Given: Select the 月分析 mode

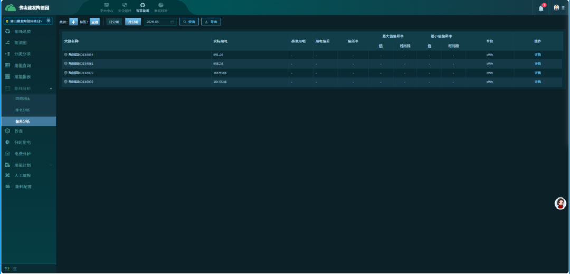Looking at the screenshot, I should click(132, 22).
